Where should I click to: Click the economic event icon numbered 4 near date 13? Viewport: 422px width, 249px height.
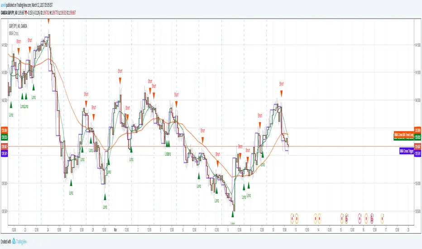click(292, 219)
